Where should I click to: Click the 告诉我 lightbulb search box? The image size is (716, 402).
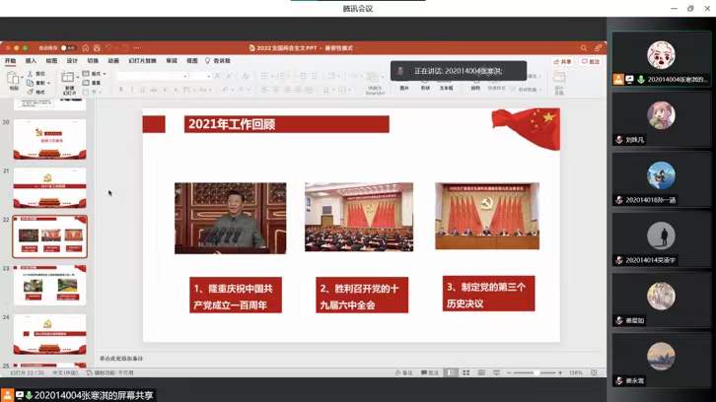(218, 61)
